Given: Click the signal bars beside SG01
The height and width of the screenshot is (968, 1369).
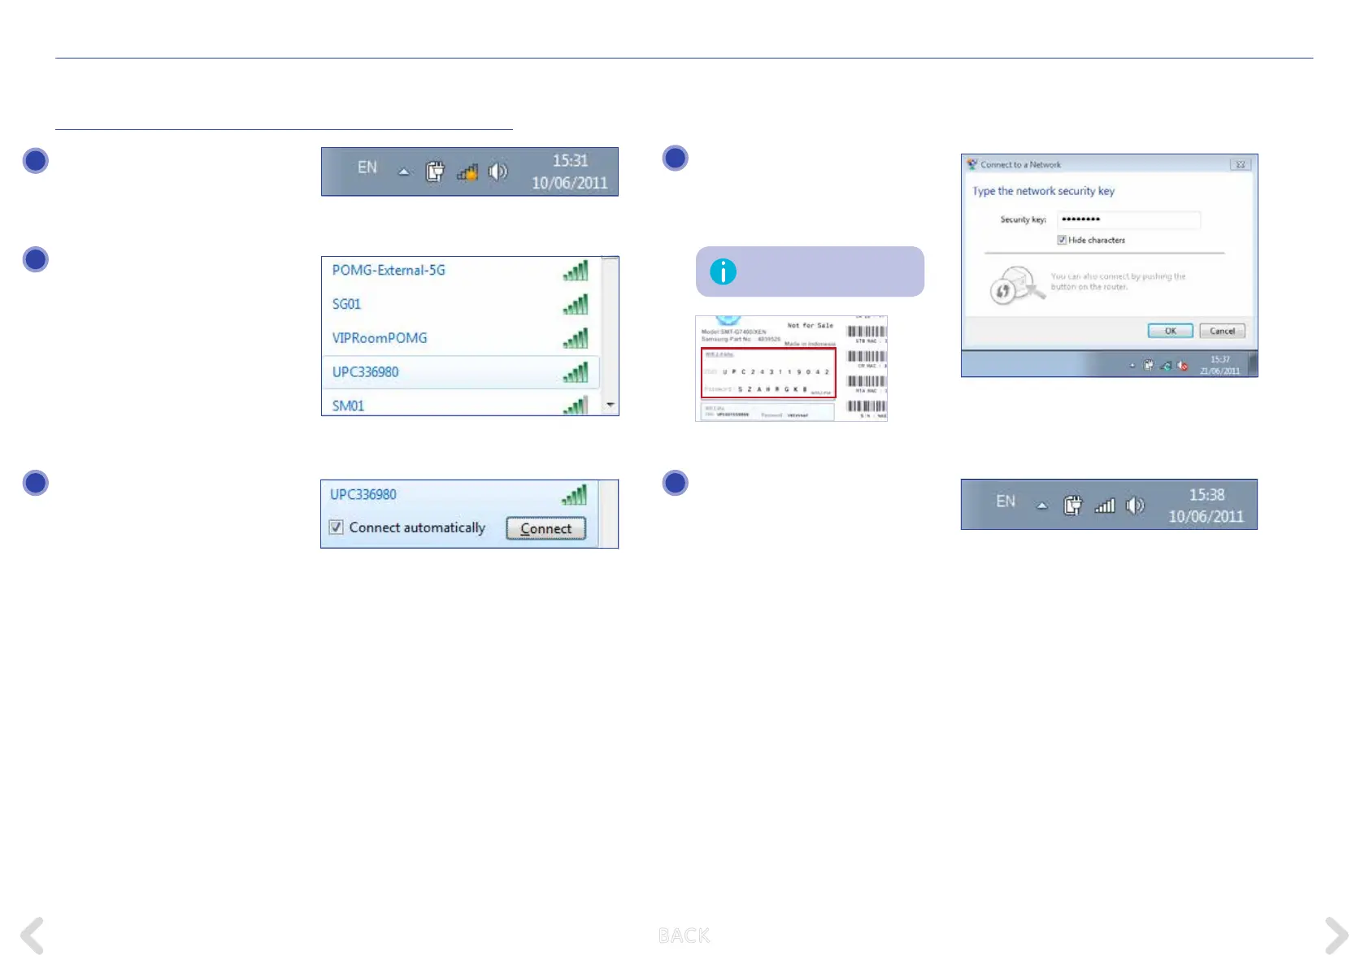Looking at the screenshot, I should pos(575,305).
